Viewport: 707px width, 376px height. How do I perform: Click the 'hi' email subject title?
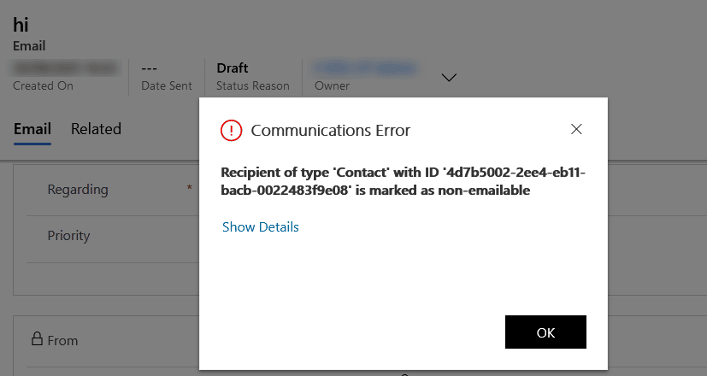pos(21,24)
